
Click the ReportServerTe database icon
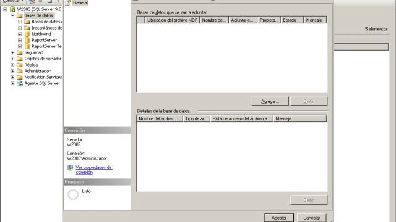[27, 46]
